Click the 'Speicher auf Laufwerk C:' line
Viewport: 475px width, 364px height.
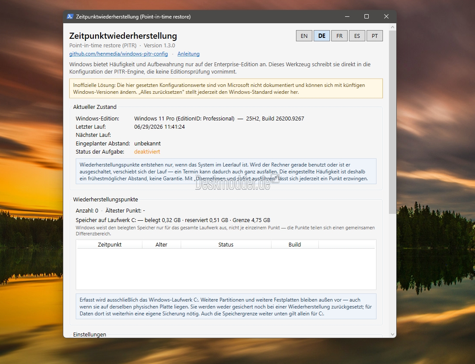tap(173, 220)
